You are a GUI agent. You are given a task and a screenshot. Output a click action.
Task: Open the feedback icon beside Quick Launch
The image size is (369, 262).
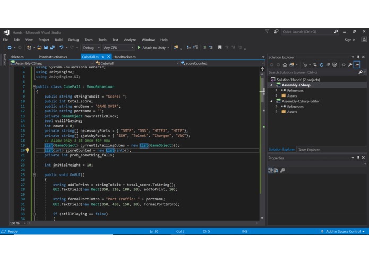pyautogui.click(x=276, y=32)
